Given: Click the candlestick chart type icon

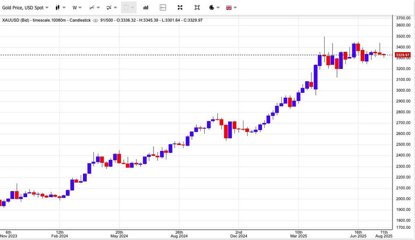Looking at the screenshot, I should coord(58,7).
